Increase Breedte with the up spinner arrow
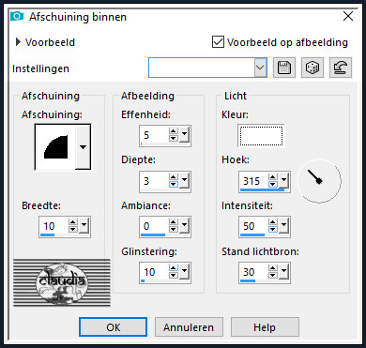The width and height of the screenshot is (366, 348). (73, 222)
